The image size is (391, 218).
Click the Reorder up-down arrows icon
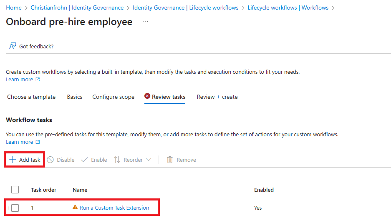click(117, 160)
